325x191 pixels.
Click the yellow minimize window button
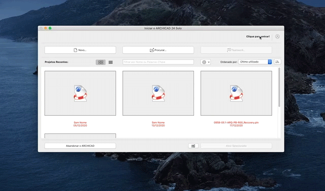[x=45, y=28]
